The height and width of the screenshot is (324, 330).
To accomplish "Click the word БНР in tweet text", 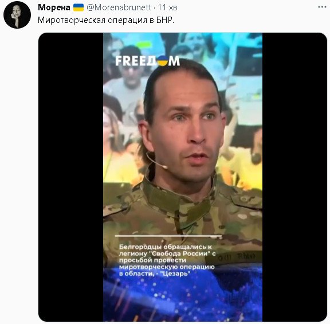I will (x=165, y=20).
